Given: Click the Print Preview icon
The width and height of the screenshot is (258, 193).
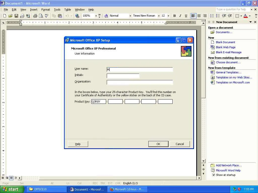Looking at the screenshot, I should [41, 16].
